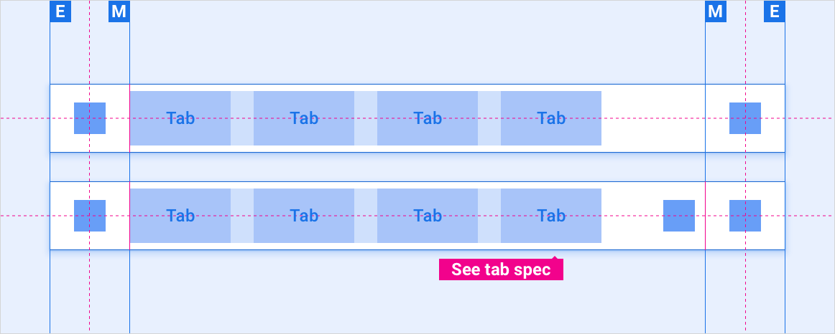Switch to the third Tab in the top bar
Viewport: 835px width, 334px height.
tap(428, 118)
